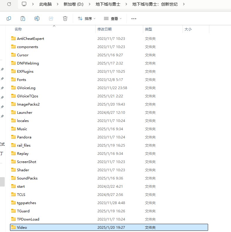
Task: Sort by the 类型 column header
Action: (x=148, y=29)
